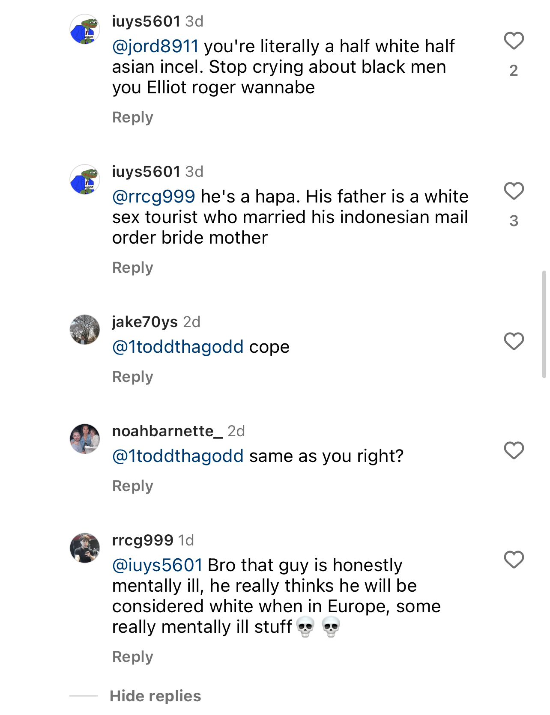This screenshot has width=550, height=715.
Task: Tap the rrcg999 username above the comment
Action: (143, 540)
